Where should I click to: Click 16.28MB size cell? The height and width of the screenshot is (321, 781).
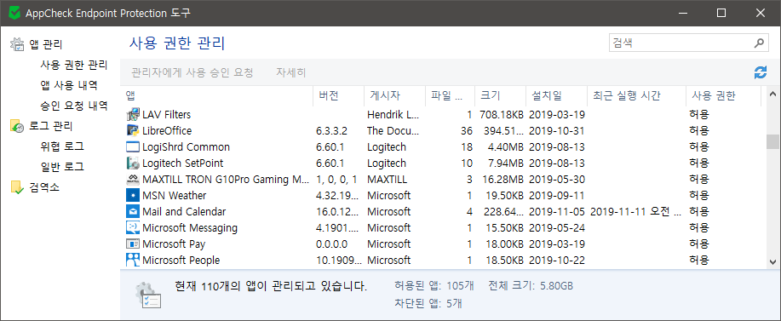(x=503, y=179)
